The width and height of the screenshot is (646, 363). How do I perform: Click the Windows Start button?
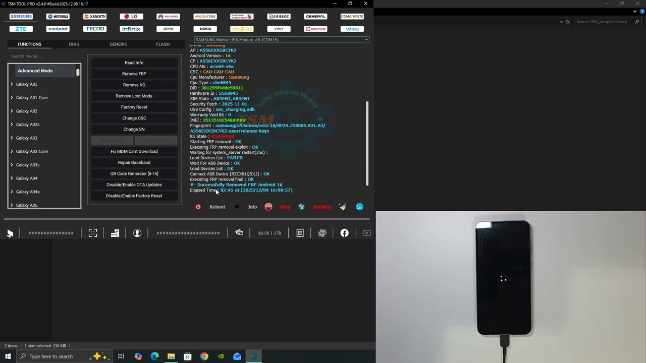tap(8, 356)
